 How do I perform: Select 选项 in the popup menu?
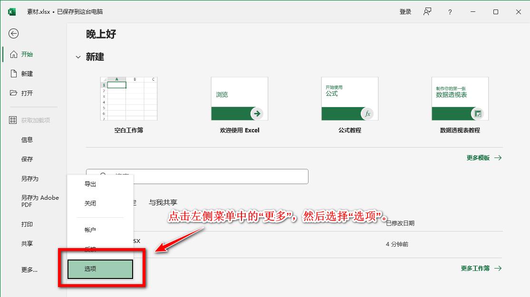(100, 269)
